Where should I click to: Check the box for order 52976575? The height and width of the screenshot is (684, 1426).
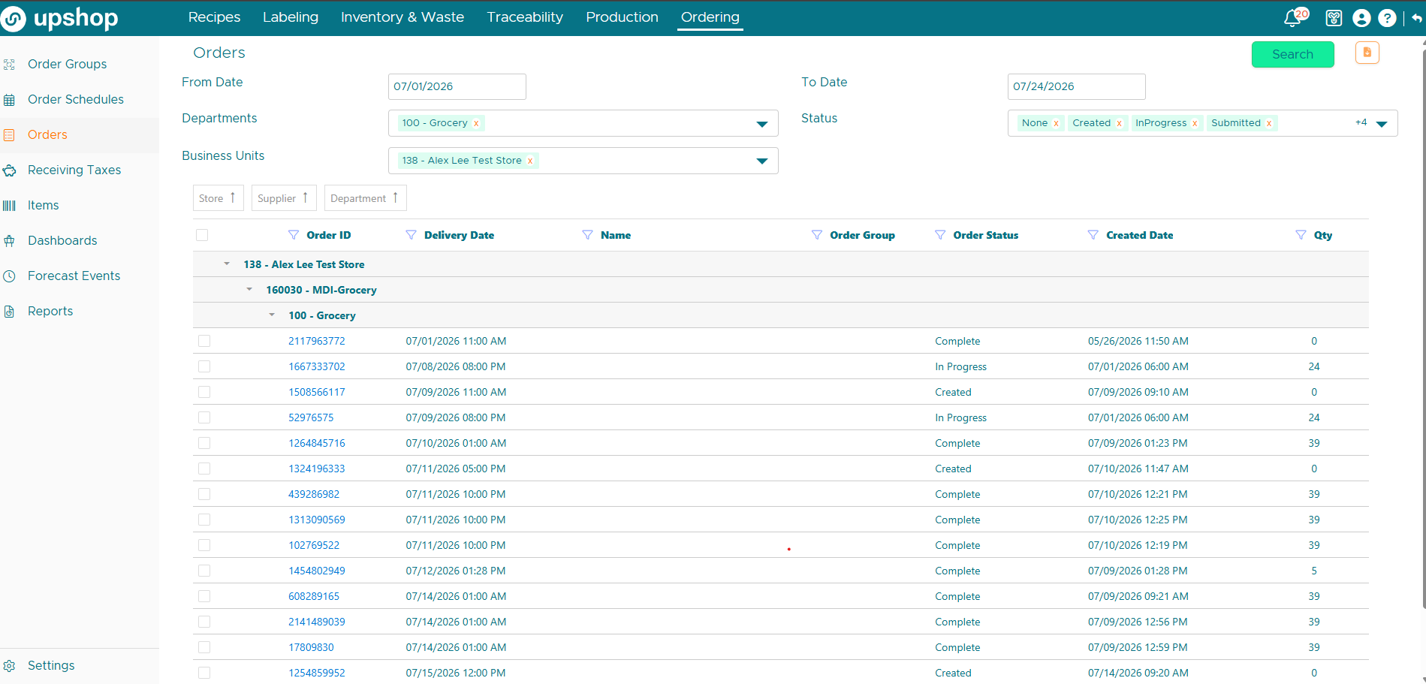click(x=204, y=417)
